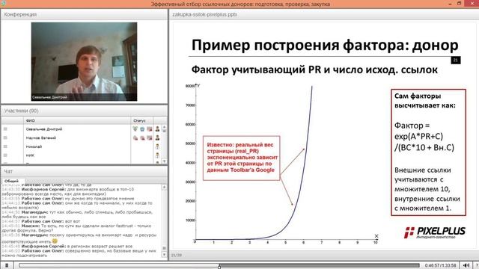This screenshot has width=479, height=269.
Task: Pause the webinar recording playback
Action: pos(7,265)
